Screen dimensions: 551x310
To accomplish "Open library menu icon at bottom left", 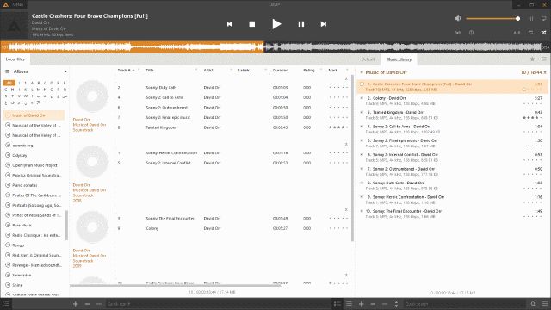I will [6, 304].
